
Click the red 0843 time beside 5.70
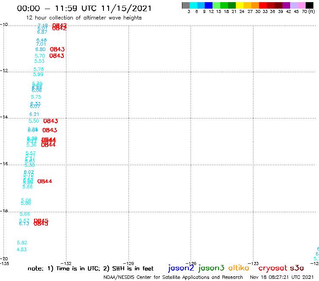click(57, 56)
